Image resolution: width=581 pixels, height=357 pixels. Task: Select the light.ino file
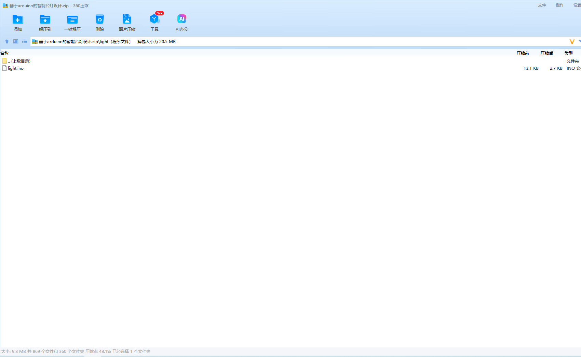click(16, 68)
